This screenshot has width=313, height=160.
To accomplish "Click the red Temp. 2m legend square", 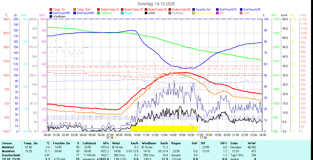I will tap(51, 9).
